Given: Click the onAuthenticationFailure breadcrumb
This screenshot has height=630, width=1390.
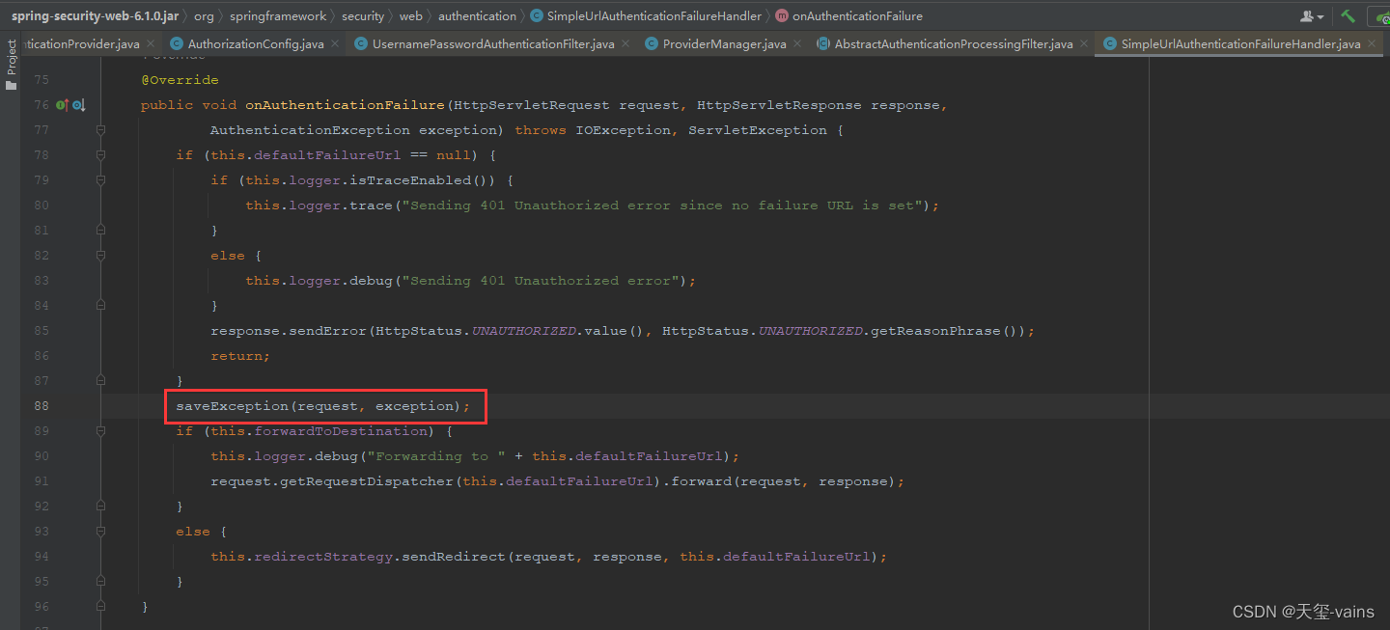Looking at the screenshot, I should (857, 16).
